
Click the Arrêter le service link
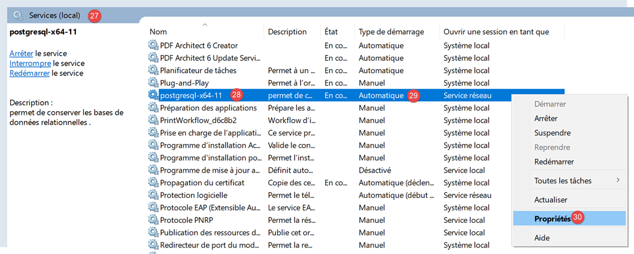[22, 54]
